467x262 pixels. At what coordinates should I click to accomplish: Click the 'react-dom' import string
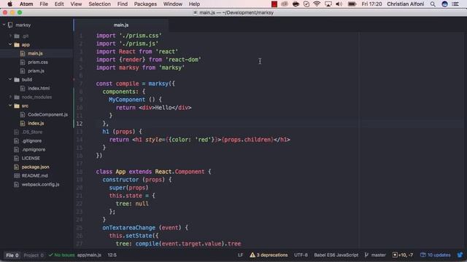click(183, 60)
